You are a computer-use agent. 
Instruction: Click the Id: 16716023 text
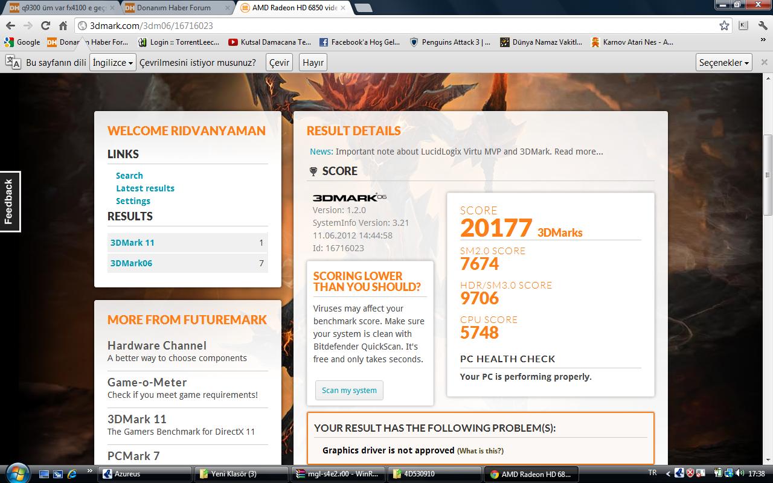[x=338, y=248]
